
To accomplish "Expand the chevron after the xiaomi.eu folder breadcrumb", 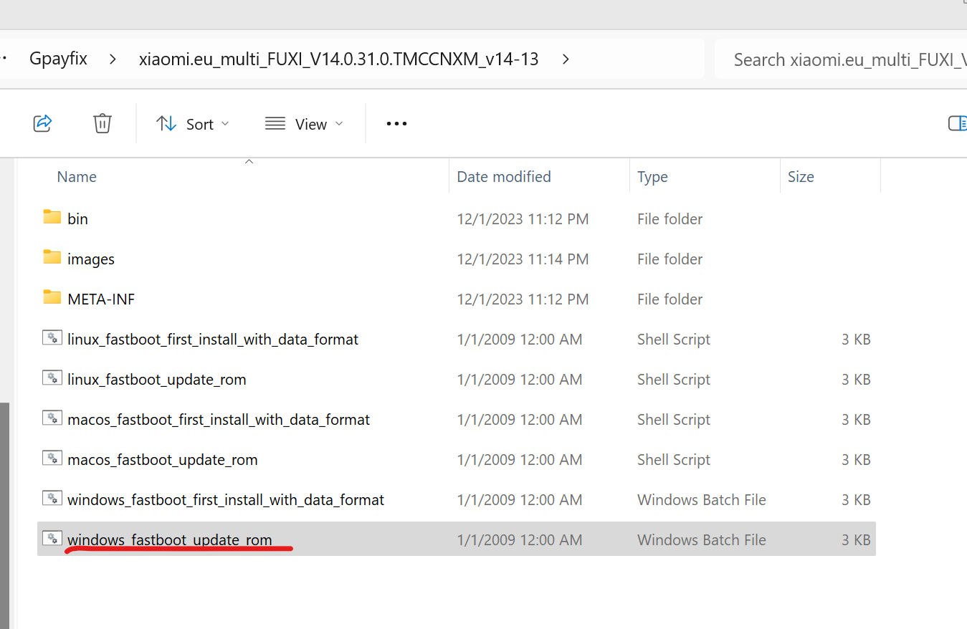I will point(566,59).
